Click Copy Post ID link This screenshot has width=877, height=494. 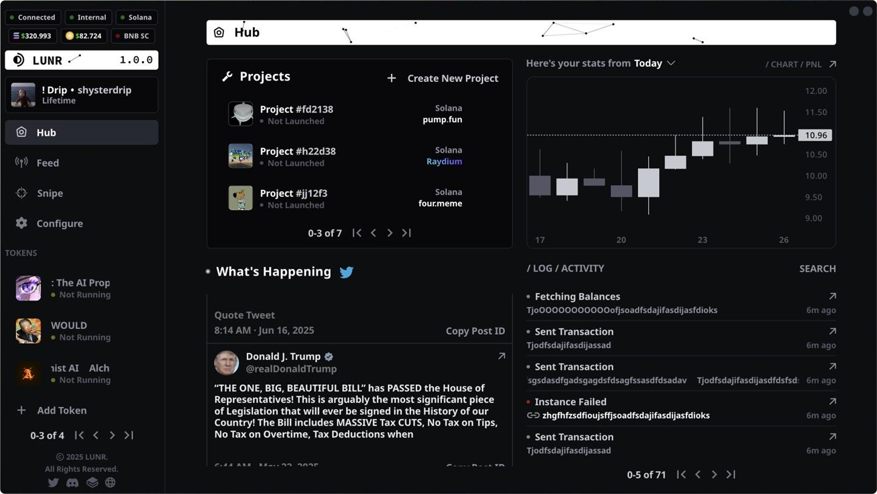click(475, 331)
